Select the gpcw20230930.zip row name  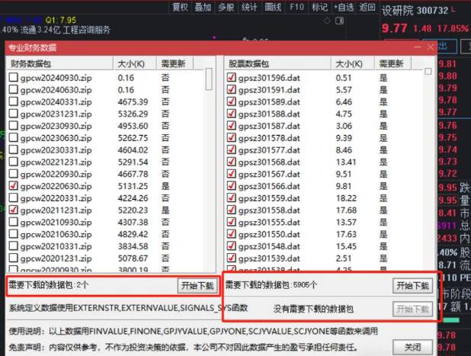pyautogui.click(x=56, y=126)
